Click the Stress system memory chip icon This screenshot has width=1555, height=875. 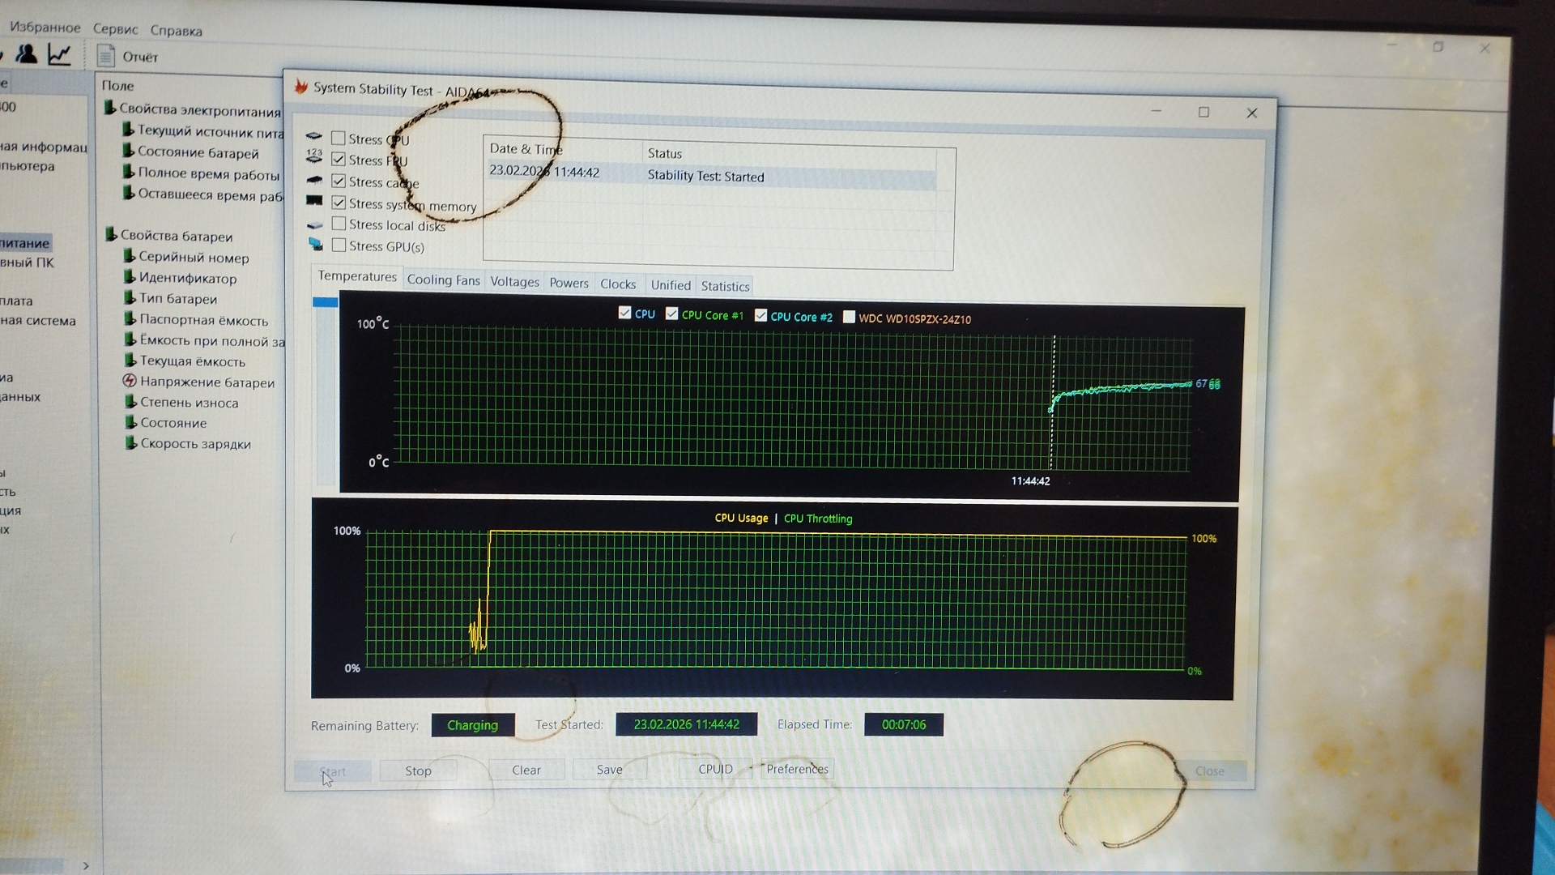[x=314, y=201]
